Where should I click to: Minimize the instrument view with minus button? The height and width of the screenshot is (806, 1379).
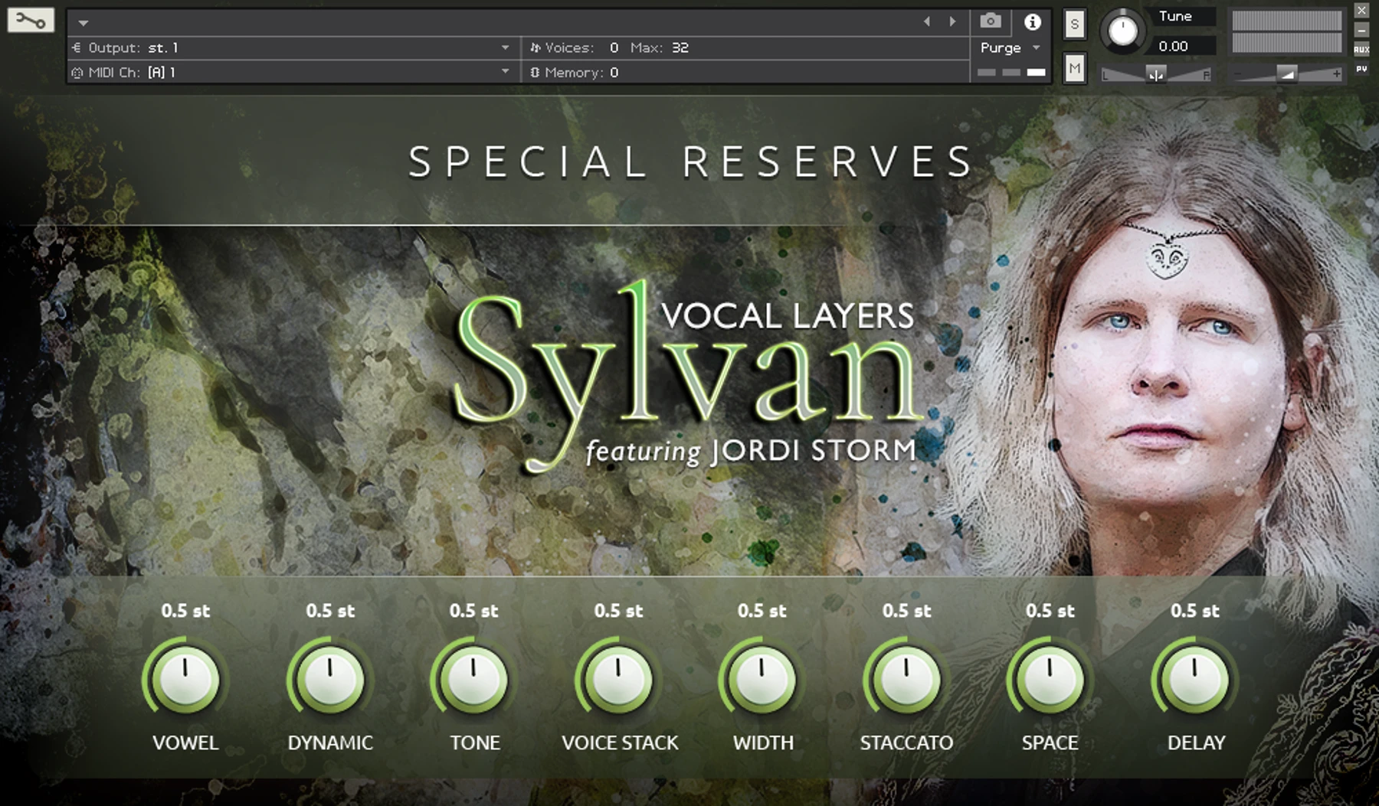tap(1361, 31)
